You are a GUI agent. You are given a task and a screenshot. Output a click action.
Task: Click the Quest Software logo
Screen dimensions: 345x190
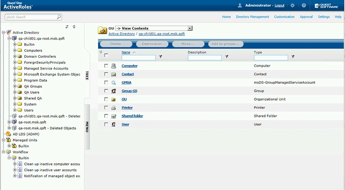tap(326, 6)
